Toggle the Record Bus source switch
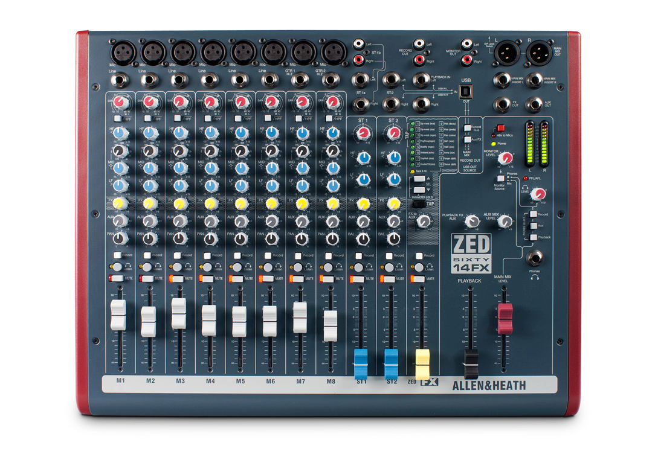 click(467, 128)
